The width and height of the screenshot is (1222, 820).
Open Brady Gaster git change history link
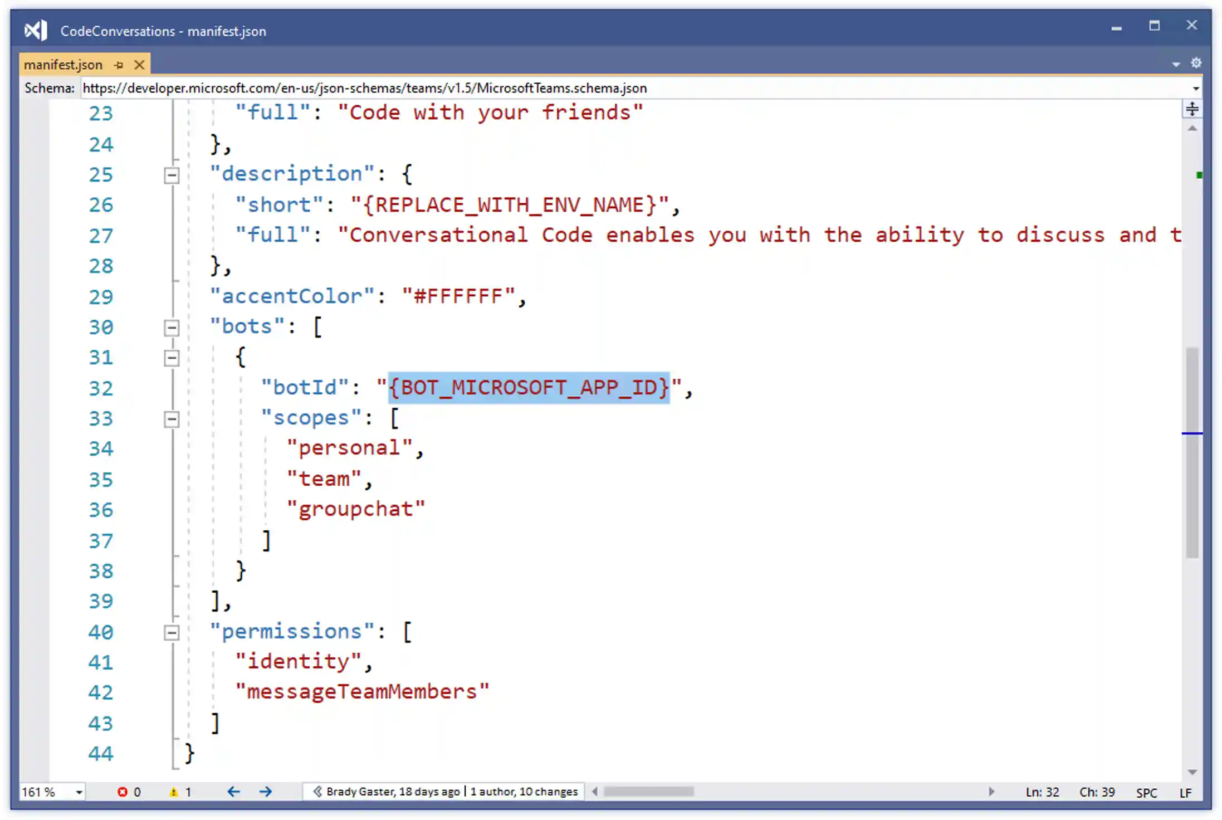click(392, 792)
